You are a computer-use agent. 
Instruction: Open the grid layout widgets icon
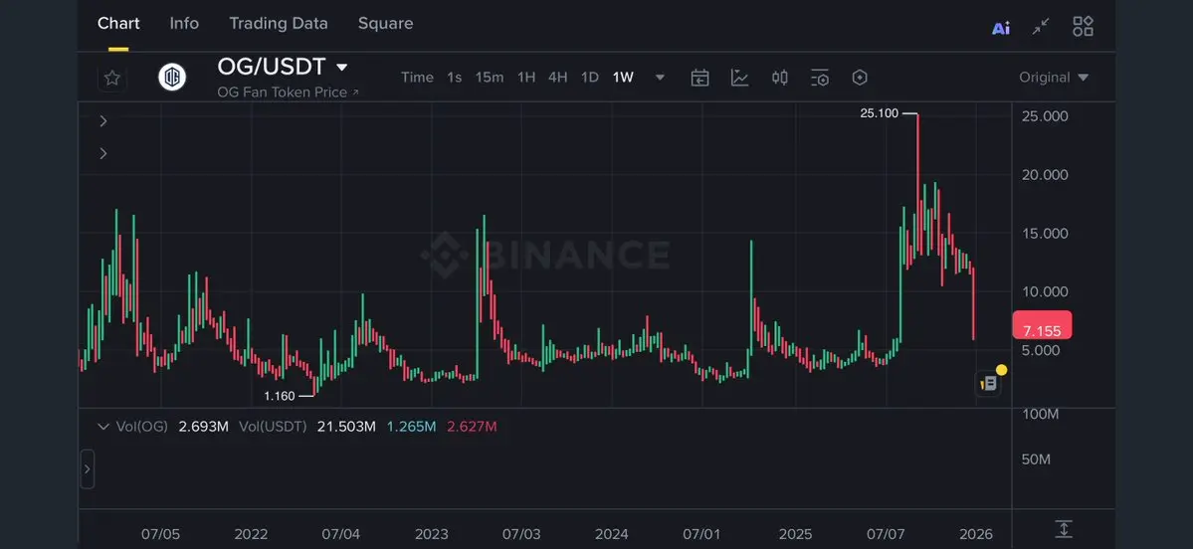[1083, 27]
